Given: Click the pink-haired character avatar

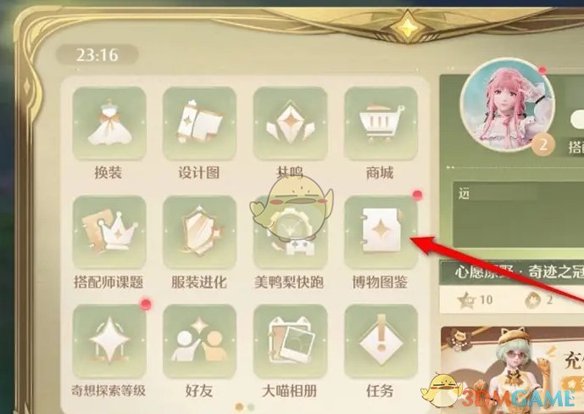Looking at the screenshot, I should (x=507, y=105).
